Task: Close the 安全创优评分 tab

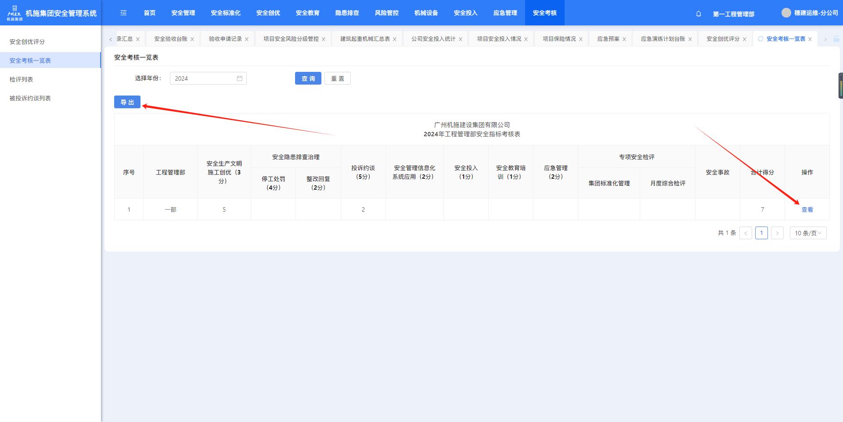Action: (745, 39)
